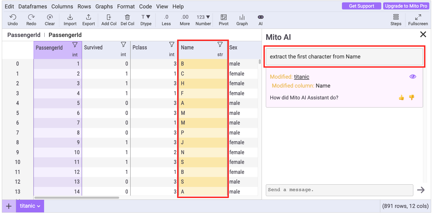Expand the titanic sheet tab menu
The width and height of the screenshot is (433, 215).
tap(39, 206)
